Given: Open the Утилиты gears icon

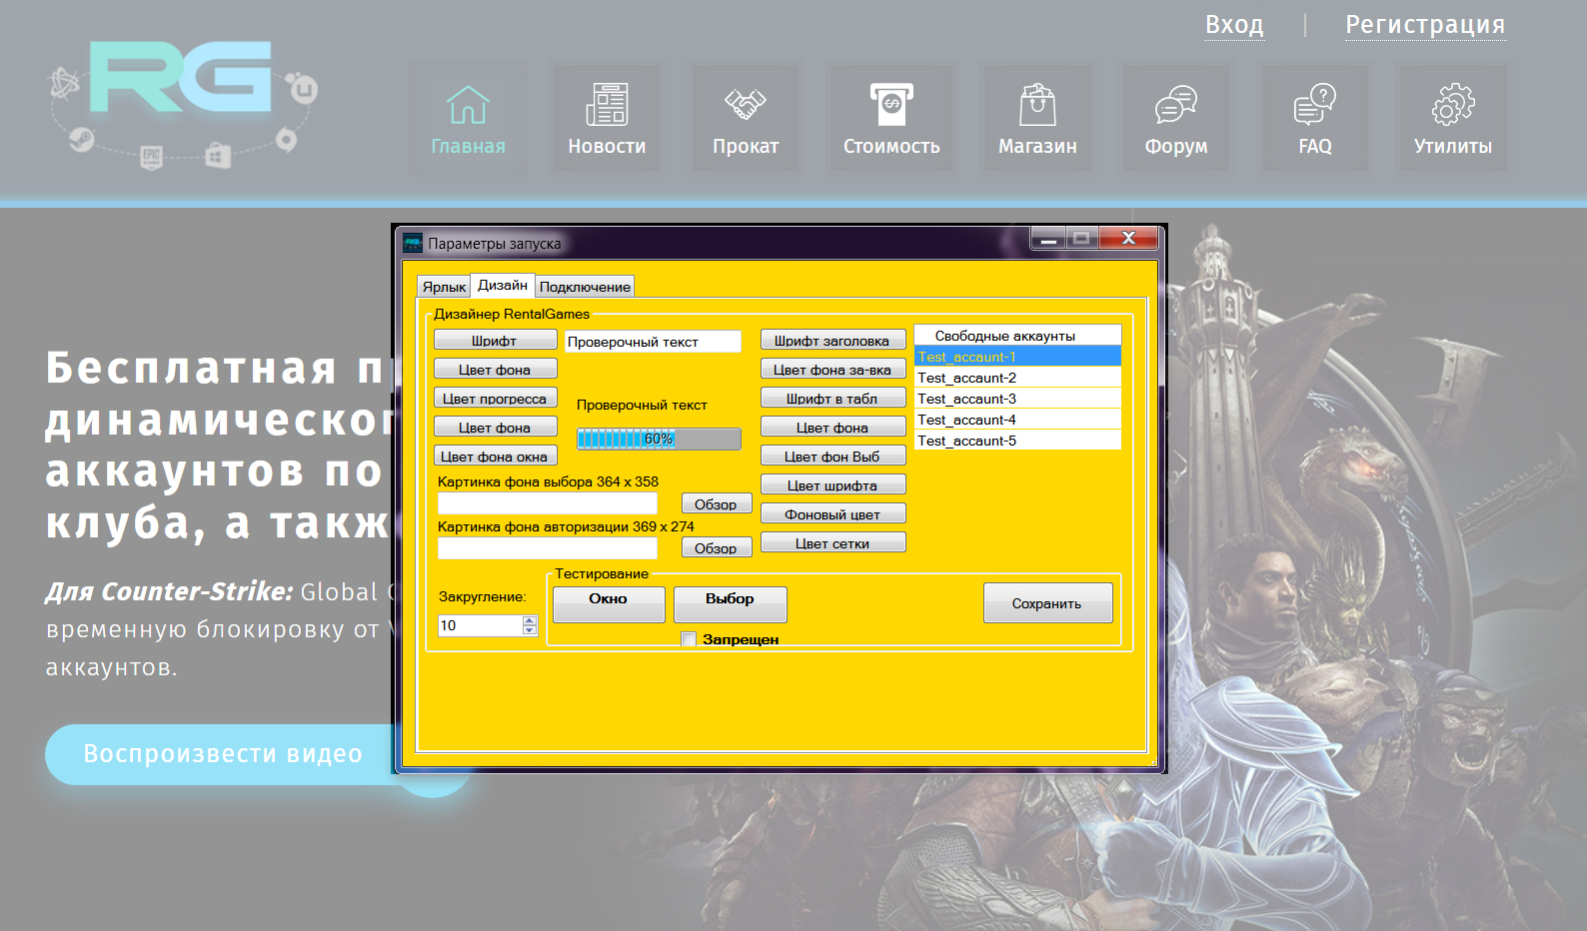Looking at the screenshot, I should [1452, 105].
